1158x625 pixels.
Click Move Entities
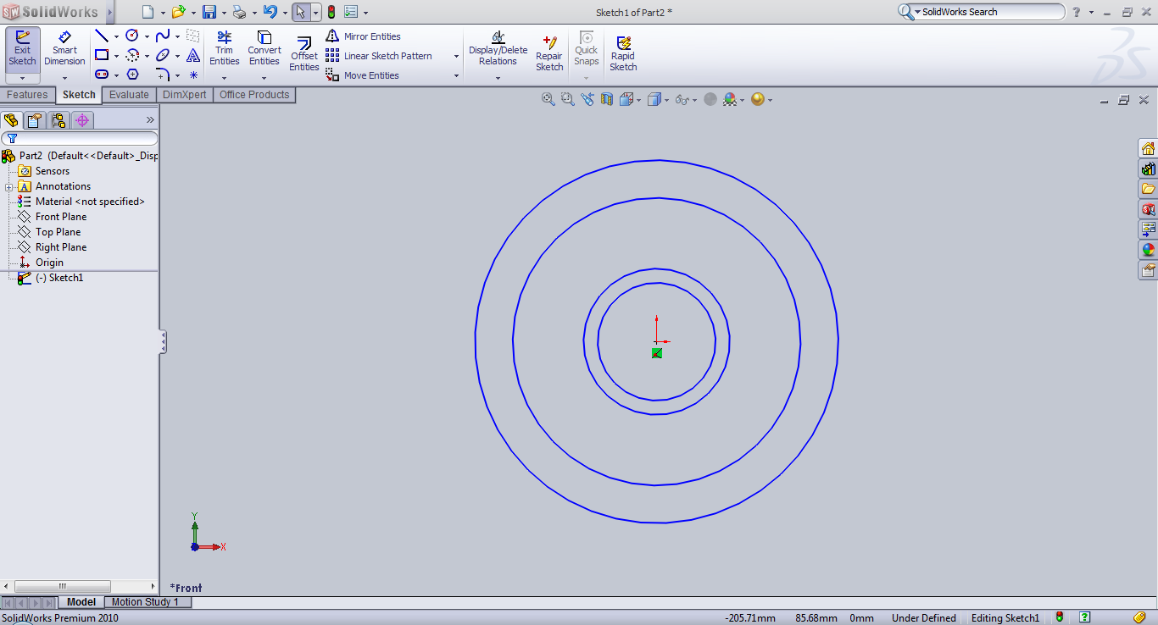pos(363,75)
